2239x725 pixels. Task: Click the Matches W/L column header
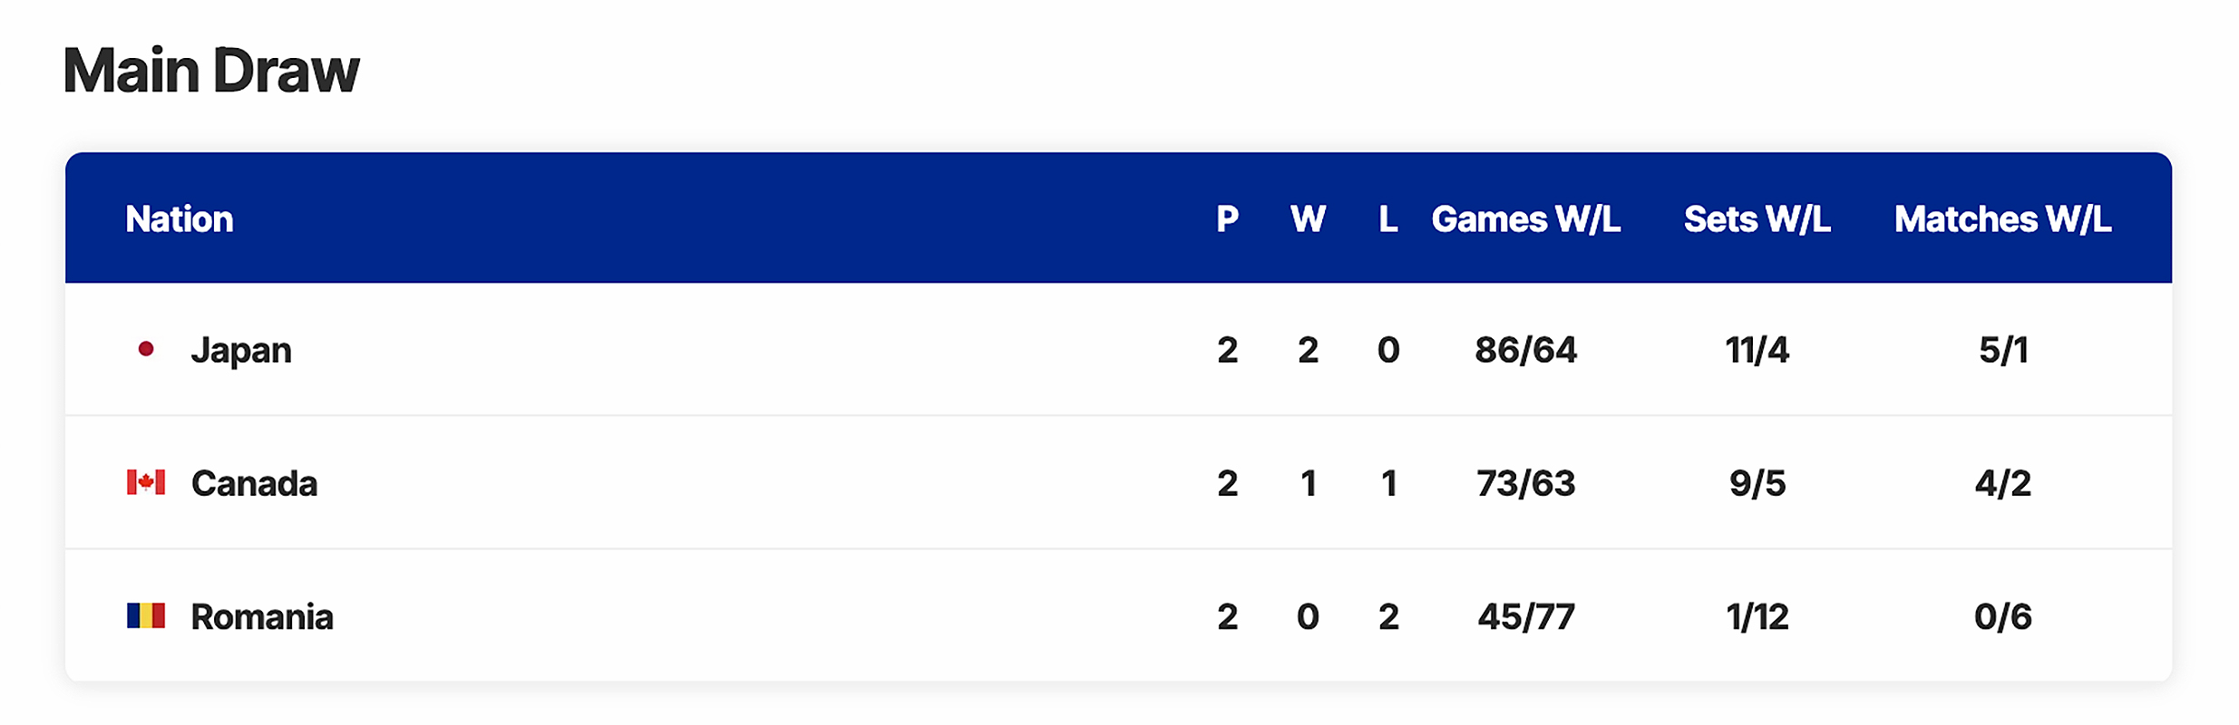click(x=2002, y=219)
